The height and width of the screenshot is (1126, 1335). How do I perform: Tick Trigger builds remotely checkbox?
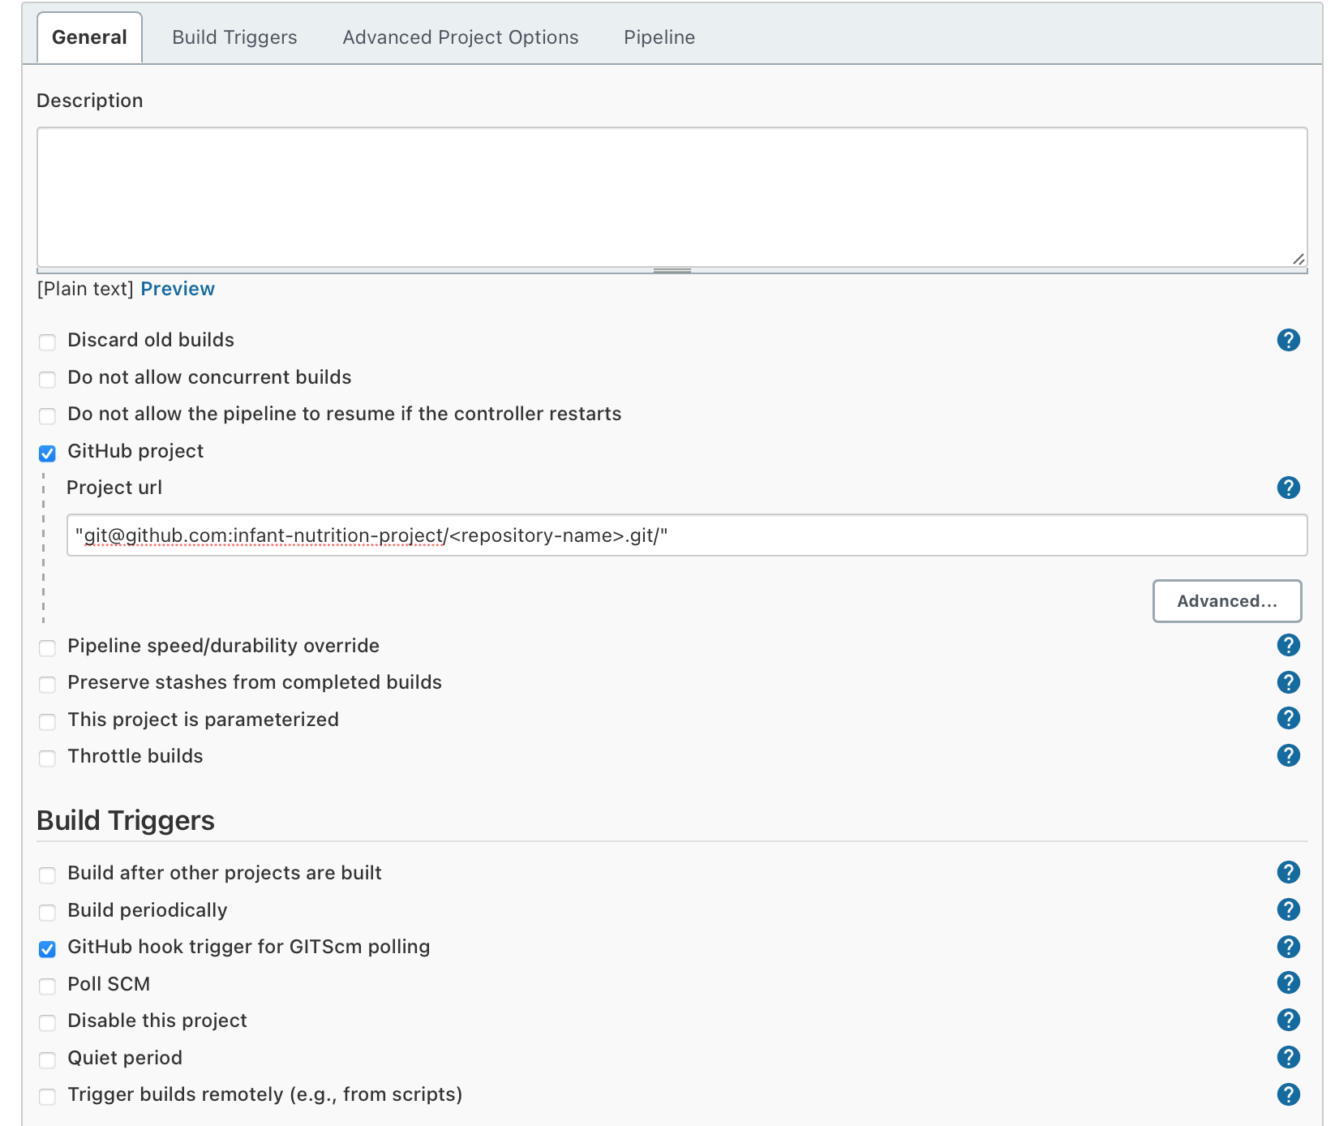point(48,1097)
